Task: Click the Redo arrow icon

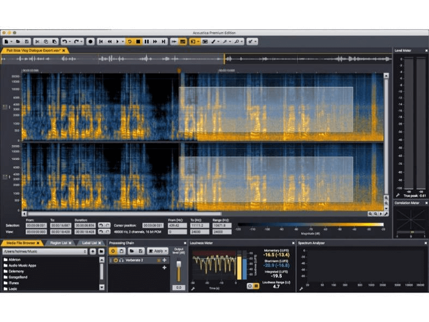Action: pos(76,41)
